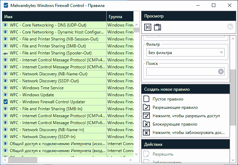
Task: Click the columns layout icon under Просмотр
Action: pos(148,27)
